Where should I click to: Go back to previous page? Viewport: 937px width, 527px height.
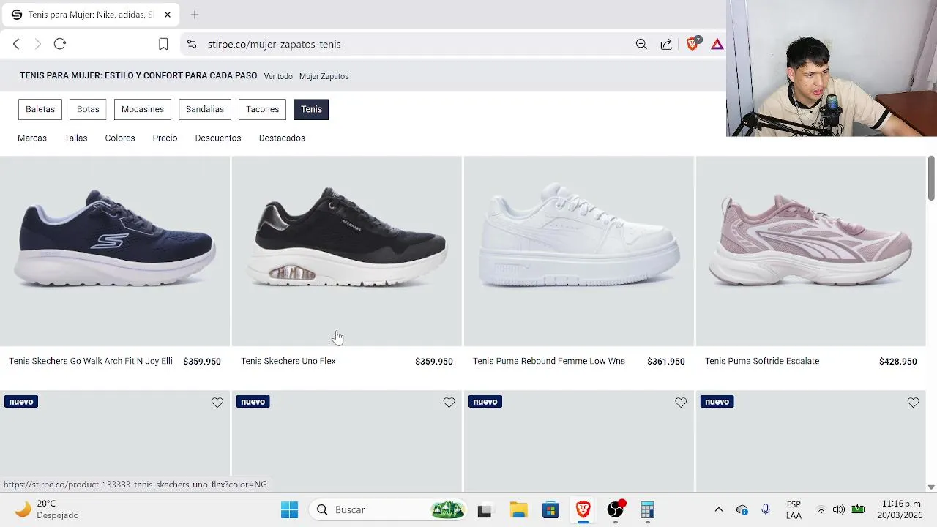16,44
